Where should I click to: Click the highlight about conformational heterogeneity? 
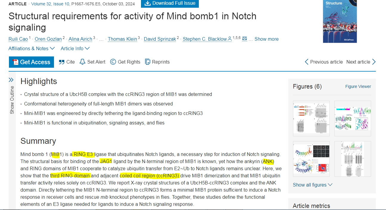click(98, 104)
